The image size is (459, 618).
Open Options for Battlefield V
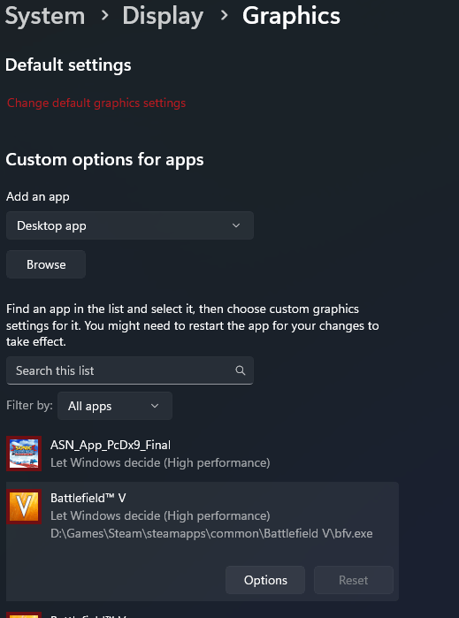265,580
